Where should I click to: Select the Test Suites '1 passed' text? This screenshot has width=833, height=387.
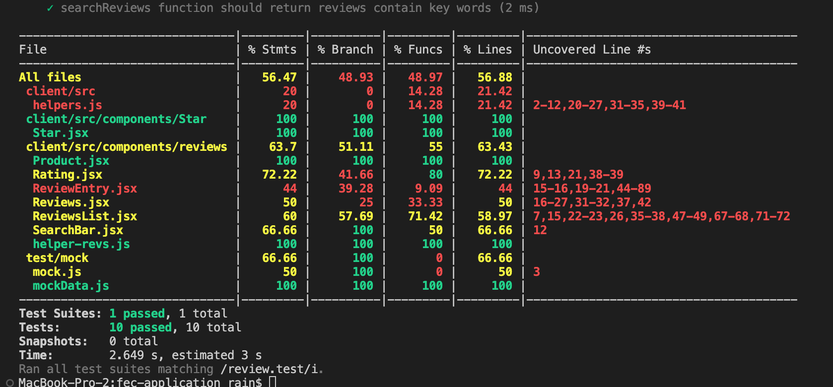[x=137, y=314]
